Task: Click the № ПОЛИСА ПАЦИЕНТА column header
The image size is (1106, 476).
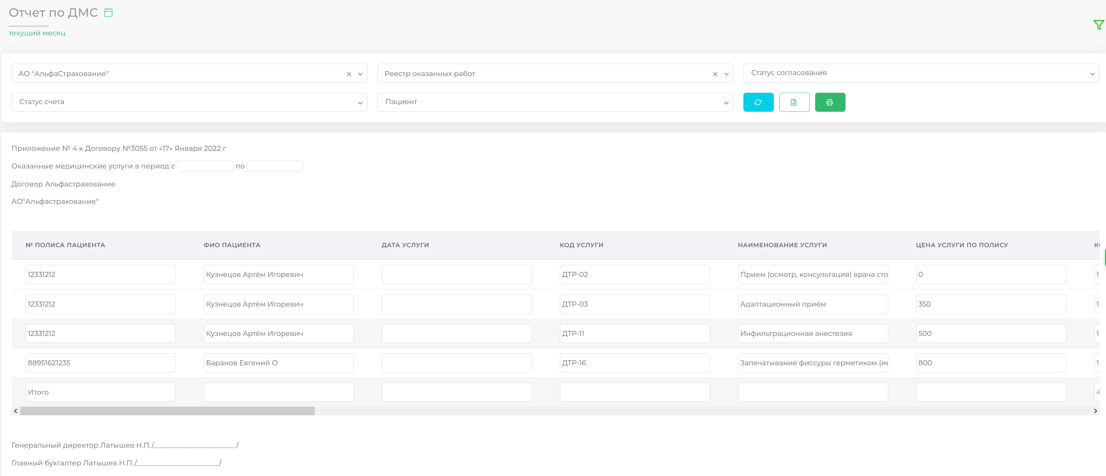Action: coord(65,245)
